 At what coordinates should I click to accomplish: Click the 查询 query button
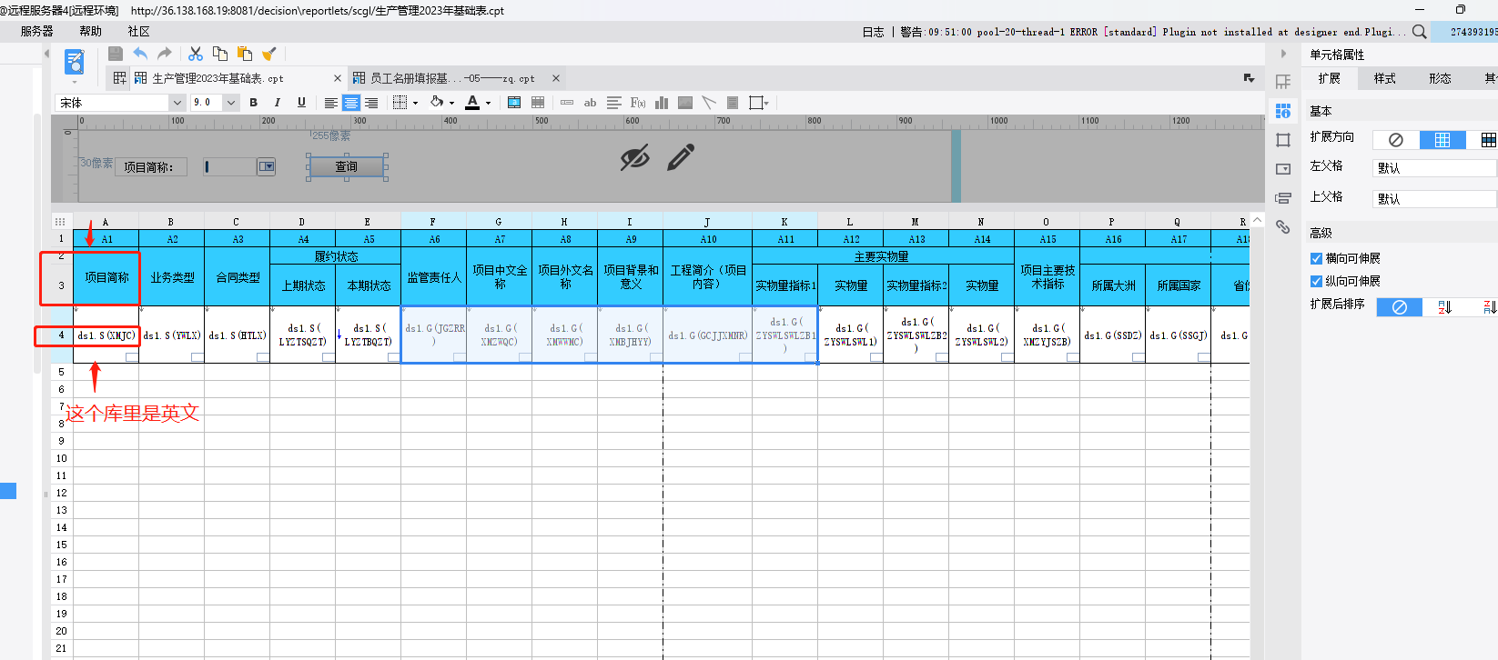tap(347, 166)
